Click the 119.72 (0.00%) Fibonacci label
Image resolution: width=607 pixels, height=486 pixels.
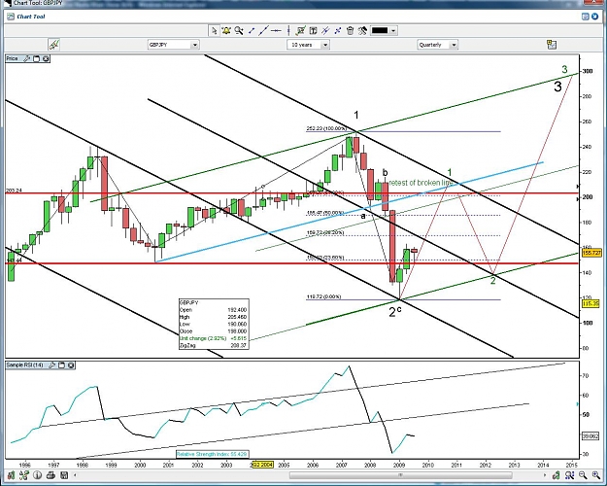[323, 296]
